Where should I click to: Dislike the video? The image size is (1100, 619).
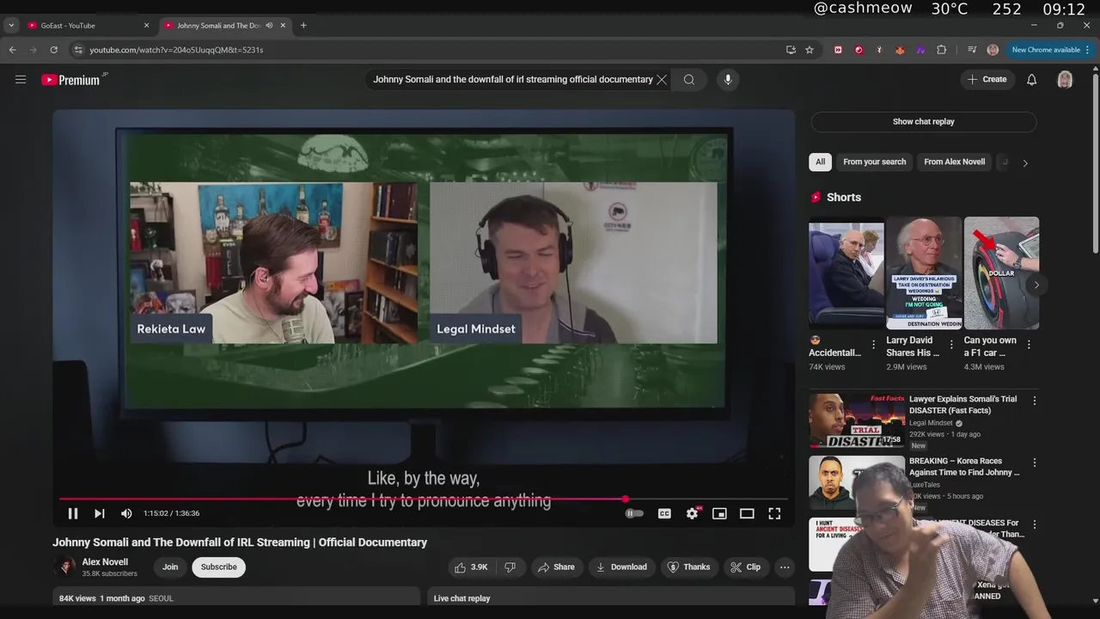click(510, 567)
